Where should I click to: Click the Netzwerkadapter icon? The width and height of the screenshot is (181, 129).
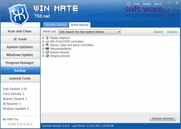coord(47,49)
